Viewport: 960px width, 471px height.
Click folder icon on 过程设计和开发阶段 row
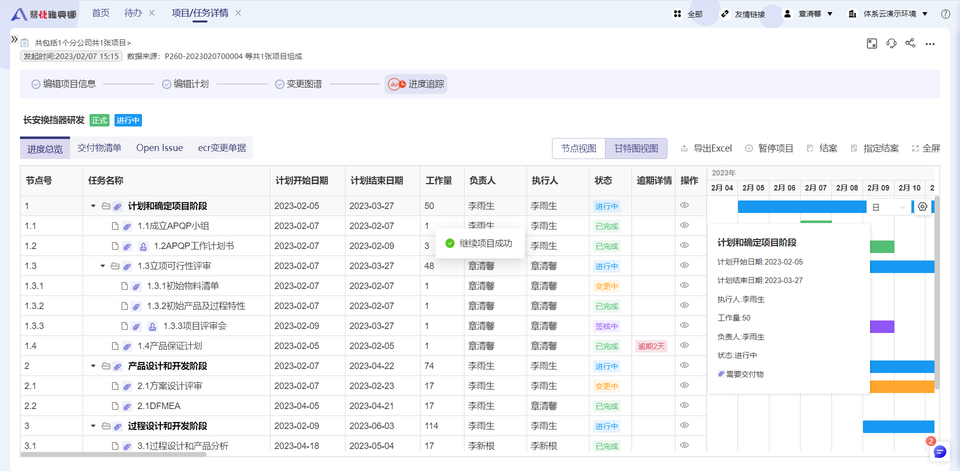106,426
